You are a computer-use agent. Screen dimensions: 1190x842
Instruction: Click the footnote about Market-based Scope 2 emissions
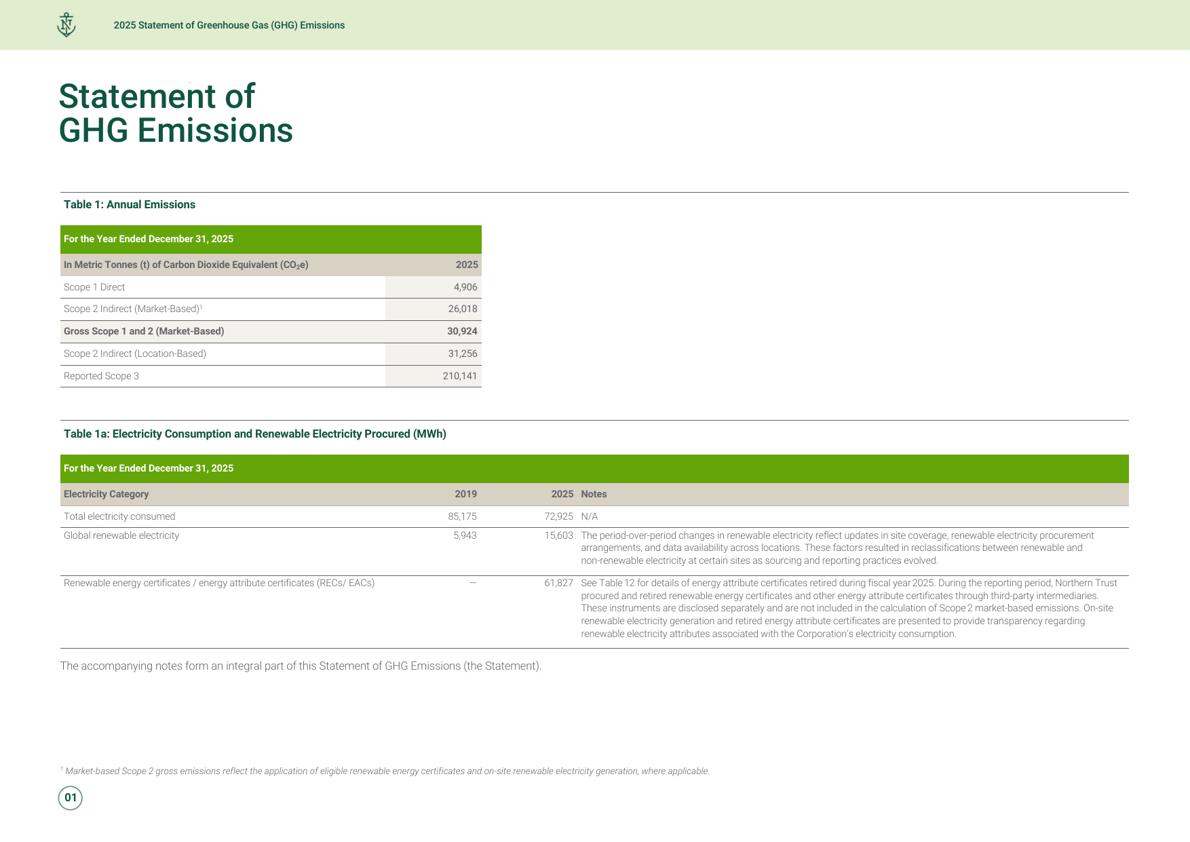pos(385,771)
